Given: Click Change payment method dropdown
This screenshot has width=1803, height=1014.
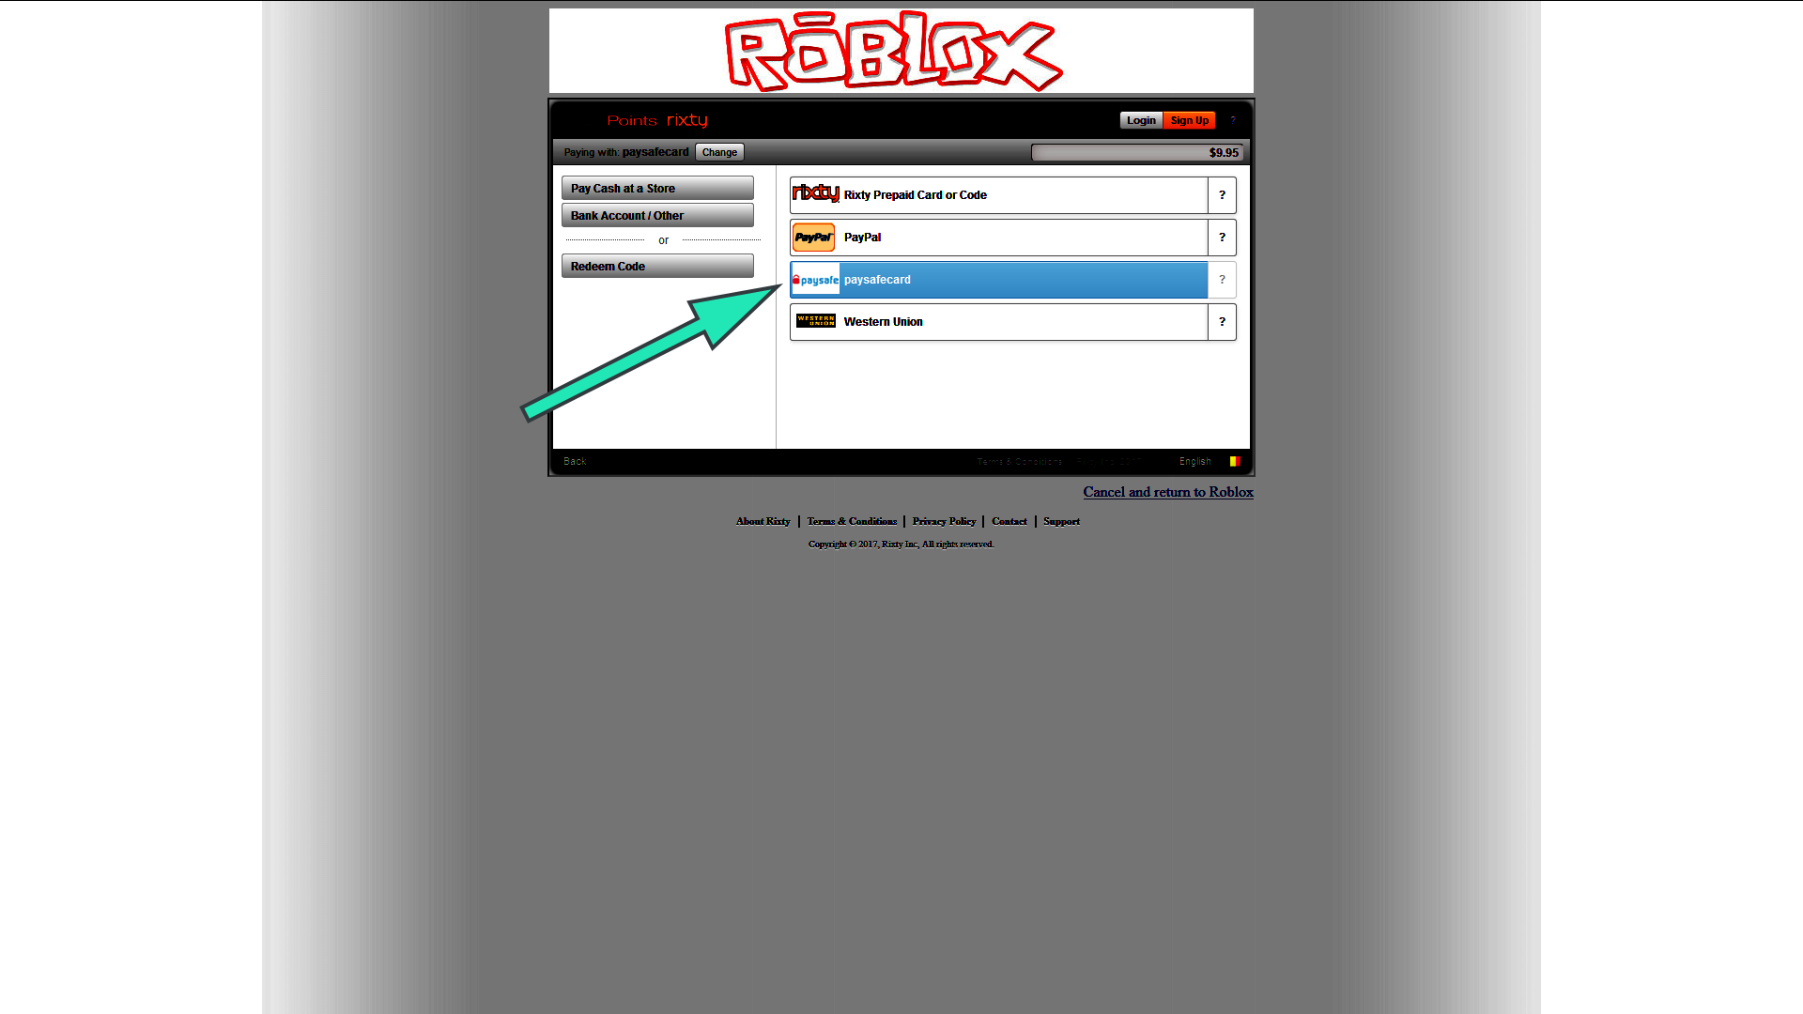Looking at the screenshot, I should [x=719, y=151].
